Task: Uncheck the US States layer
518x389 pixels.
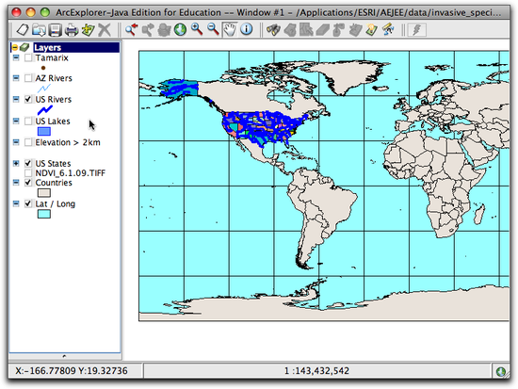Action: tap(28, 163)
